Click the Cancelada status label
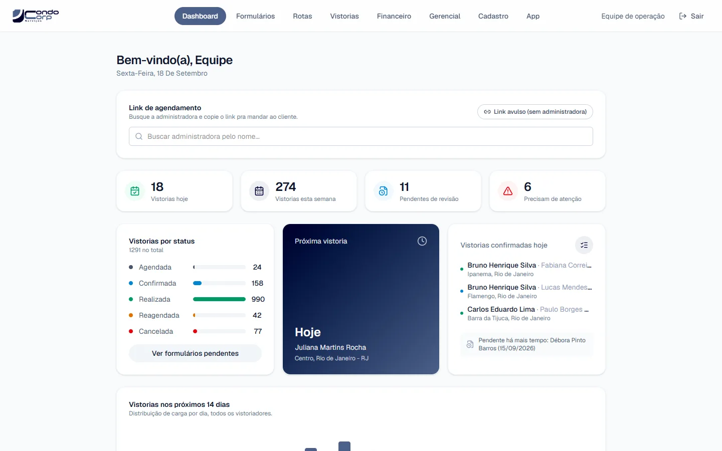Image resolution: width=722 pixels, height=451 pixels. coord(156,331)
